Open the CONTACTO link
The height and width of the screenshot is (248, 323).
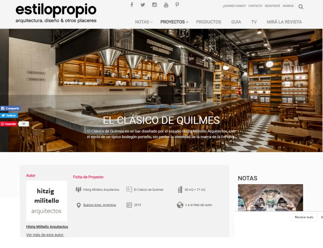[255, 6]
